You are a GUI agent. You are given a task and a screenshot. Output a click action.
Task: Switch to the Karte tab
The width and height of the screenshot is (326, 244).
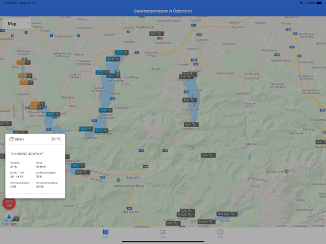pos(106,234)
